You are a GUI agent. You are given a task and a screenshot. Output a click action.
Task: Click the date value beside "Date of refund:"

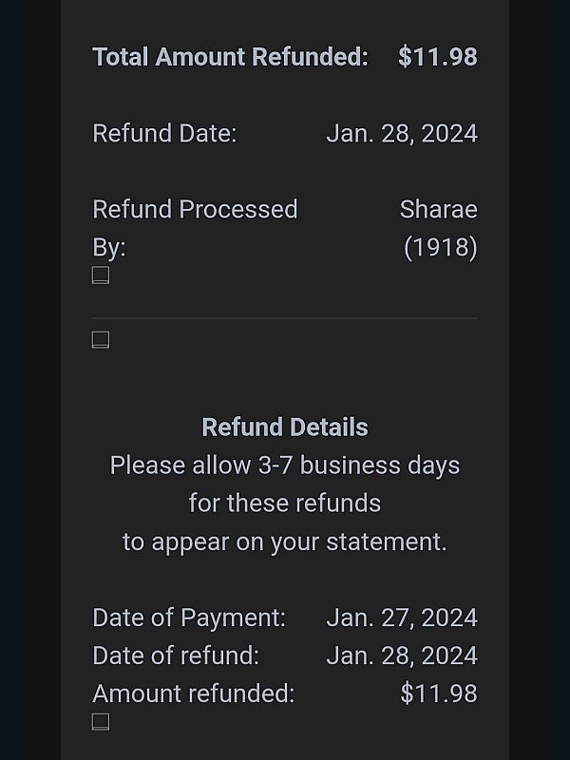coord(401,655)
